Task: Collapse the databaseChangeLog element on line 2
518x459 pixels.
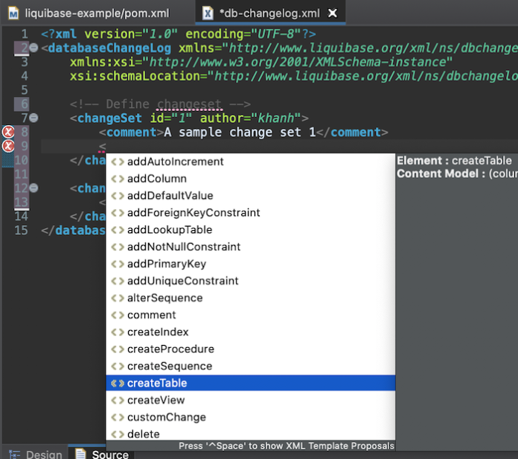Action: [x=33, y=48]
